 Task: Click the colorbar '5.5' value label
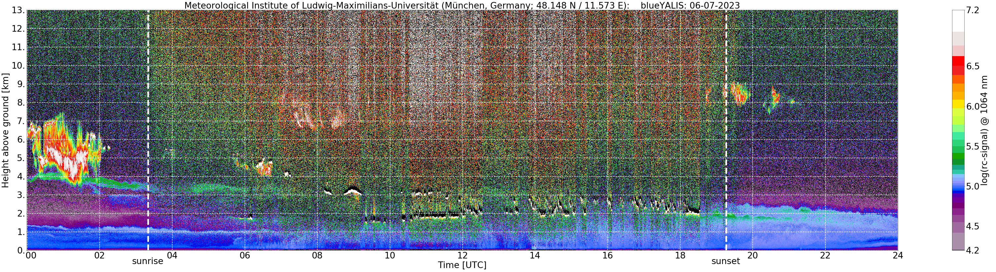point(973,147)
